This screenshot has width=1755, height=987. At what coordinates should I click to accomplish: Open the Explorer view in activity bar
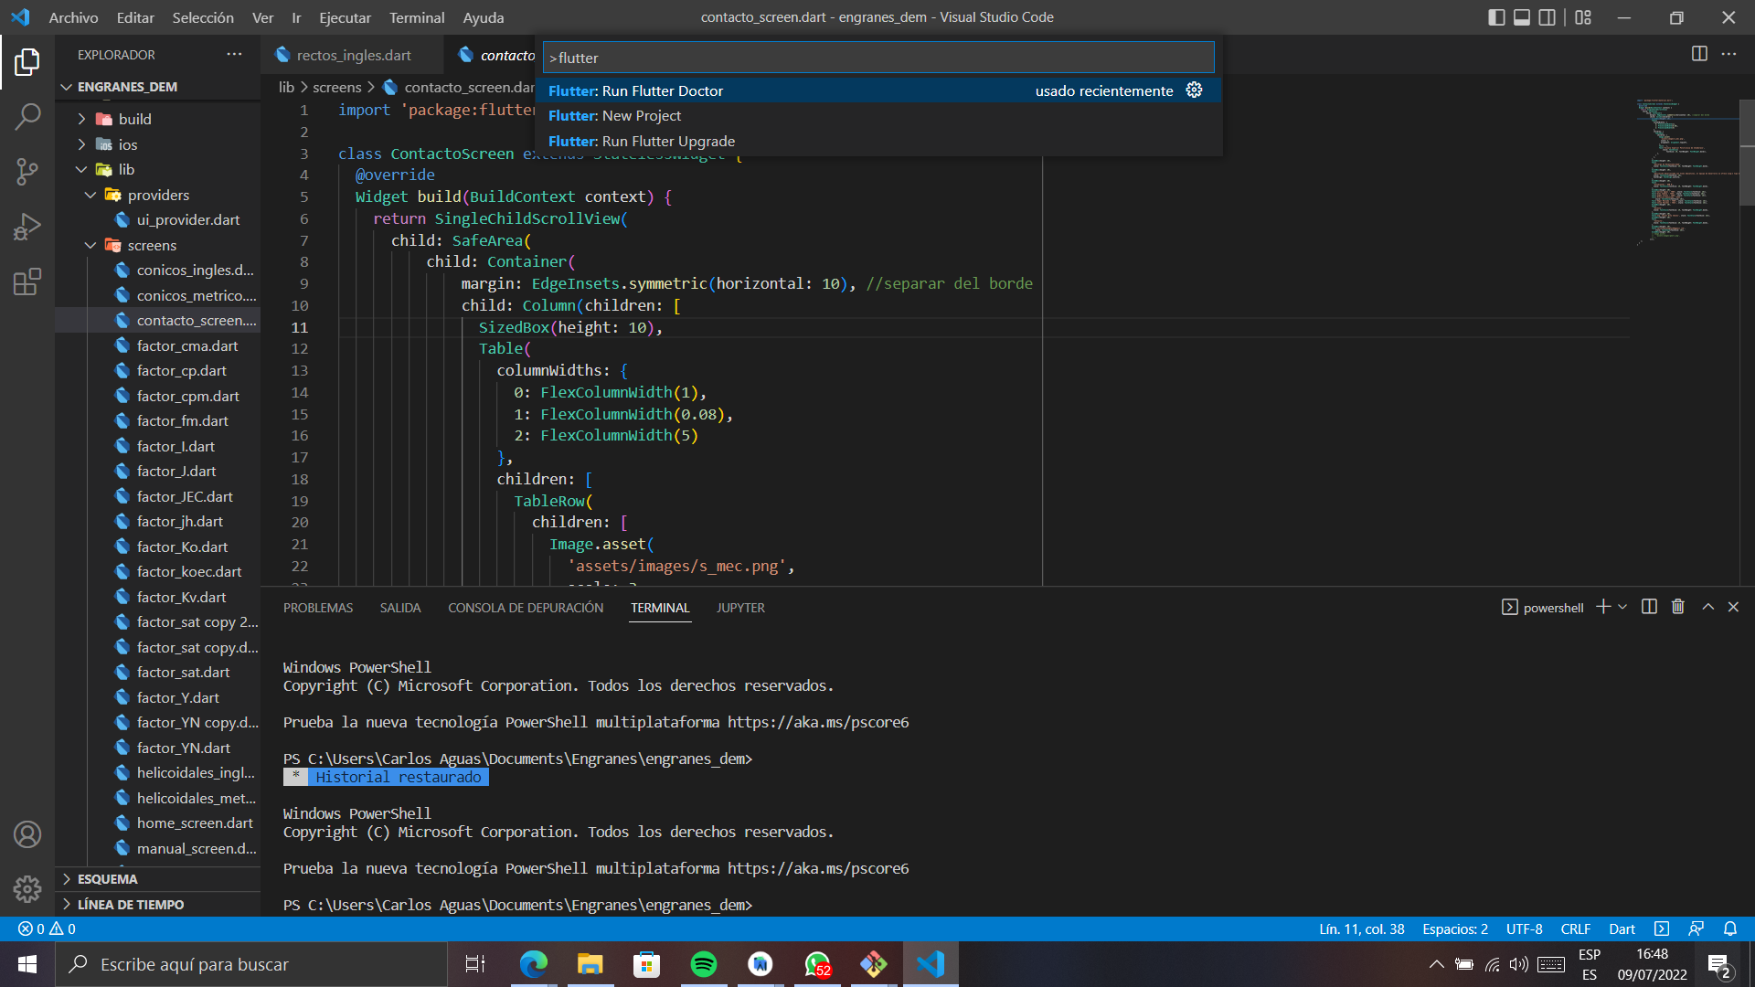[x=27, y=62]
